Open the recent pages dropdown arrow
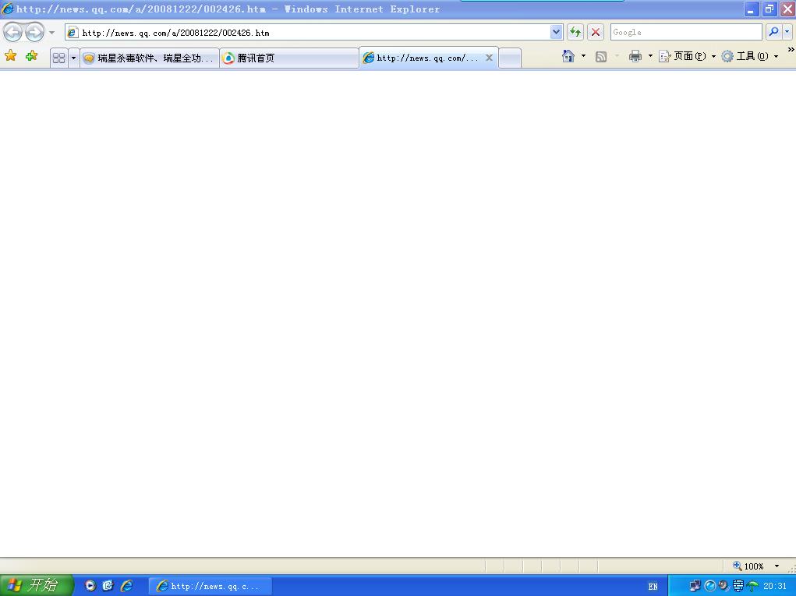This screenshot has height=596, width=796. pos(51,33)
